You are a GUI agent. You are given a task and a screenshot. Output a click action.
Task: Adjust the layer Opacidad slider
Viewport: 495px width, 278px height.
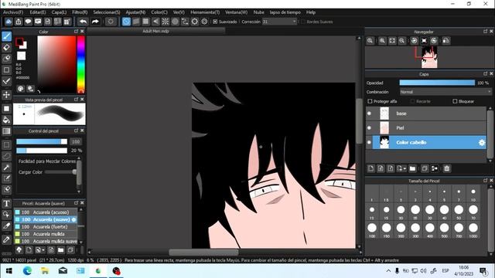[437, 83]
